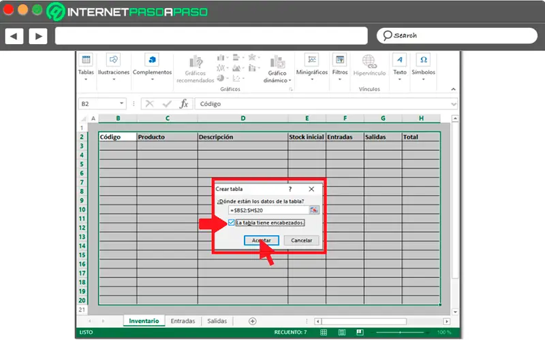Click Gráficos recomendados
The width and height of the screenshot is (545, 340).
tap(196, 69)
